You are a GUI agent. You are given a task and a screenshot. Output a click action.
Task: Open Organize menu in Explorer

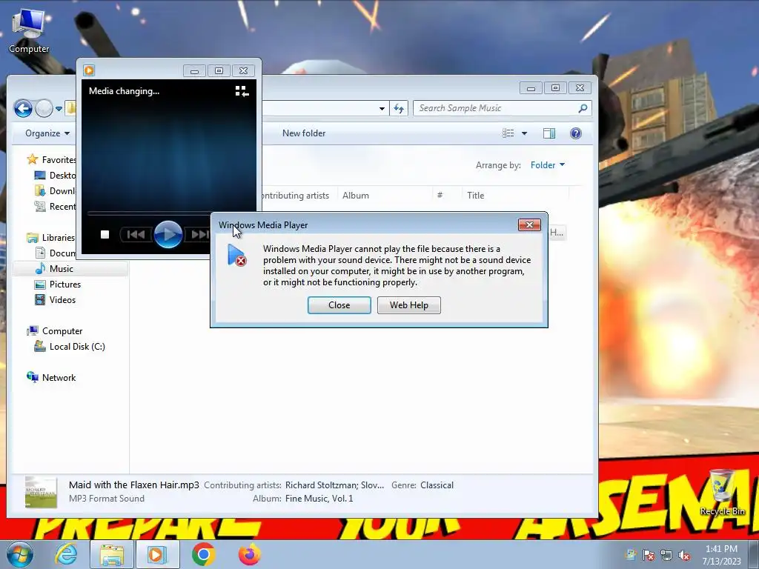[47, 133]
